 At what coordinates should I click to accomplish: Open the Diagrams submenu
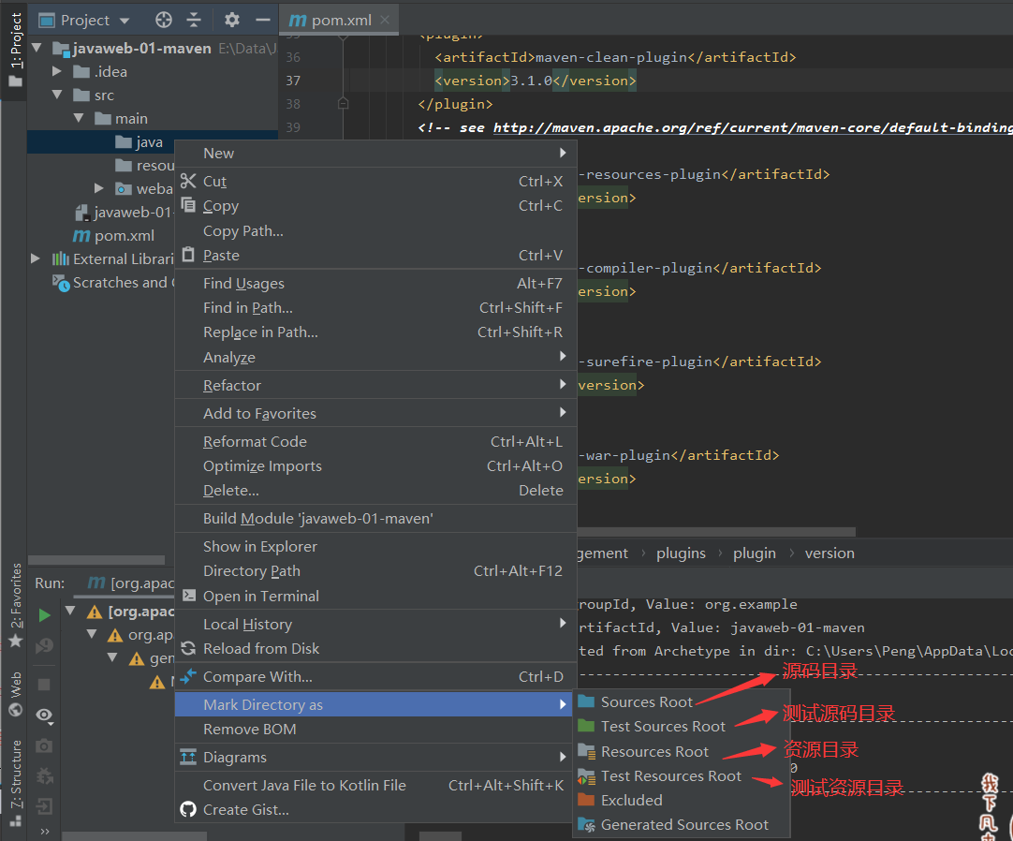pos(375,758)
